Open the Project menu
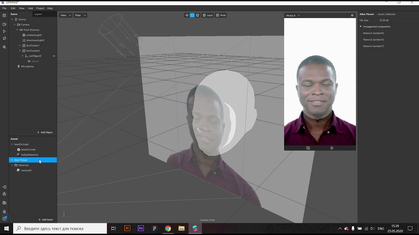419x235 pixels. (40, 8)
